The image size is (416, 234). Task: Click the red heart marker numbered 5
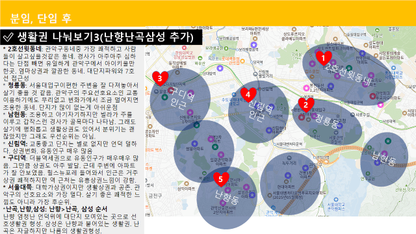[x=221, y=179]
